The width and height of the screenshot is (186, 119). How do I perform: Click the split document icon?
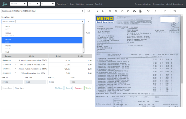tap(148, 11)
